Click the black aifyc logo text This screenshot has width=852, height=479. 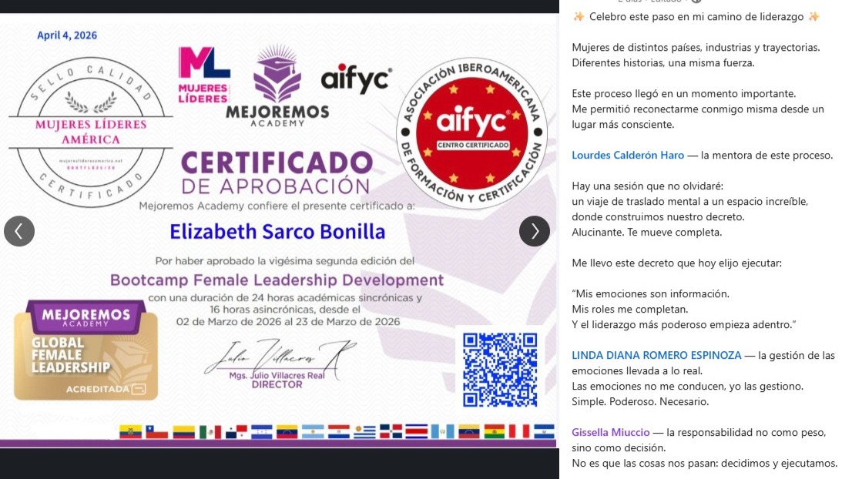(357, 80)
